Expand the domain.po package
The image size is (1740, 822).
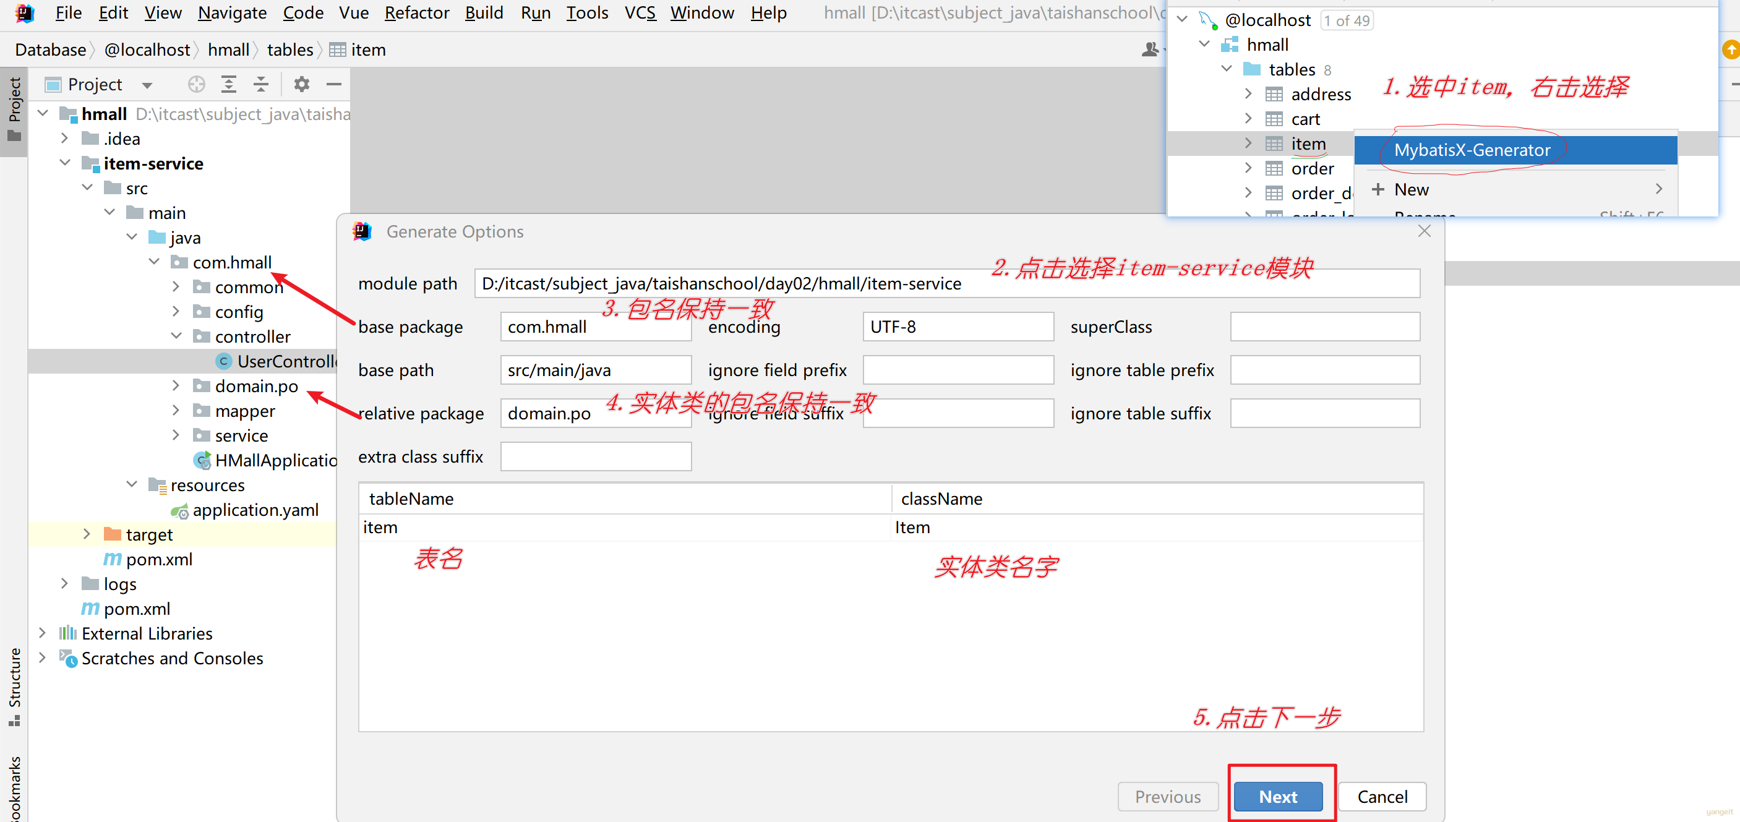pyautogui.click(x=176, y=385)
